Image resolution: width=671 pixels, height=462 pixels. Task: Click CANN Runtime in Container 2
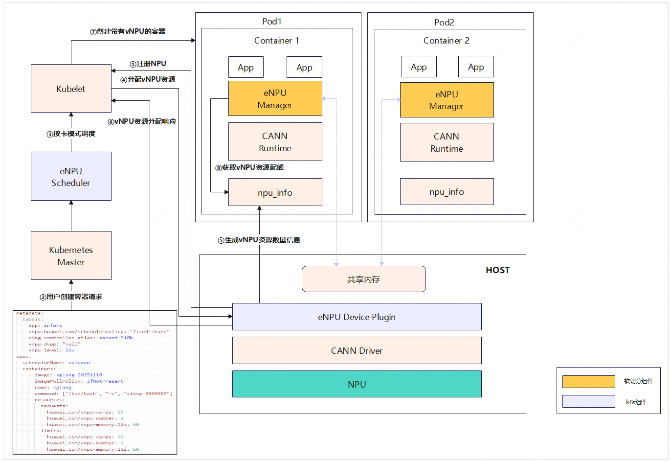coord(447,142)
